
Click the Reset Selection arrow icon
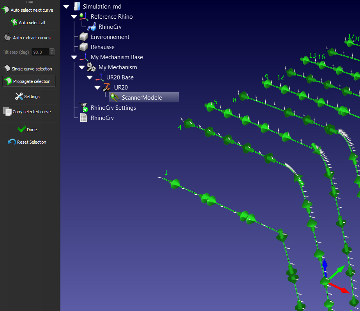tap(12, 142)
